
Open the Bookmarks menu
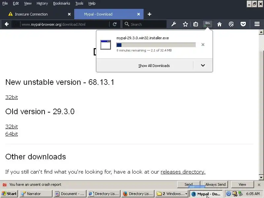click(x=62, y=3)
